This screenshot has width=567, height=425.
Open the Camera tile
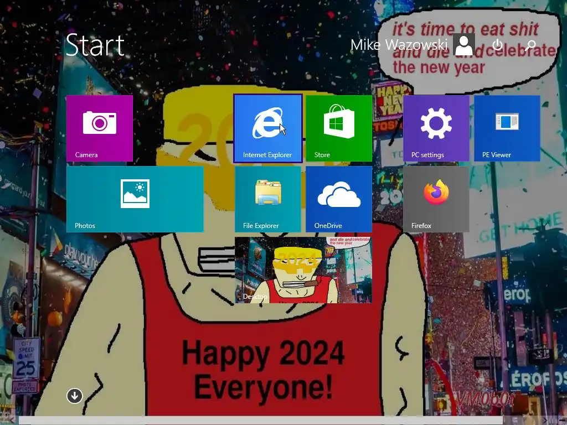coord(100,128)
